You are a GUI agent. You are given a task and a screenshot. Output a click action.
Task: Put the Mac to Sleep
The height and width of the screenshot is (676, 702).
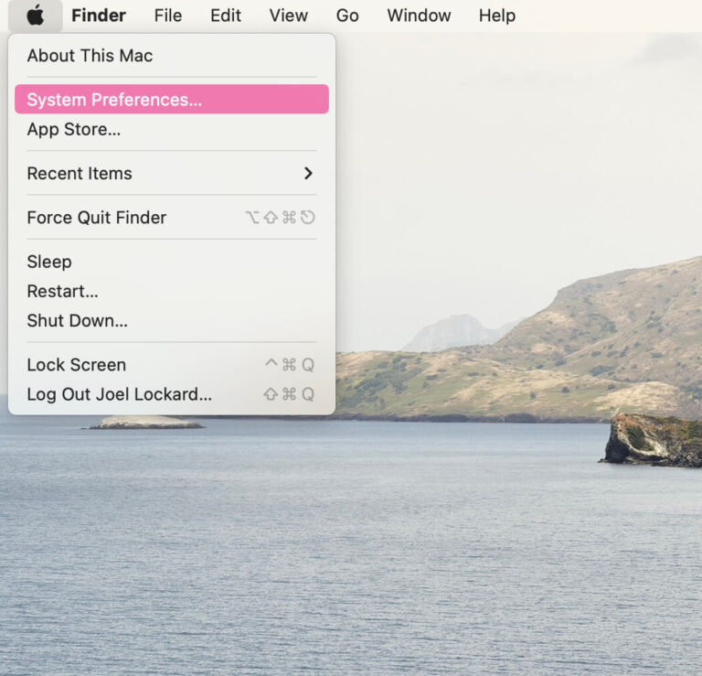[49, 262]
